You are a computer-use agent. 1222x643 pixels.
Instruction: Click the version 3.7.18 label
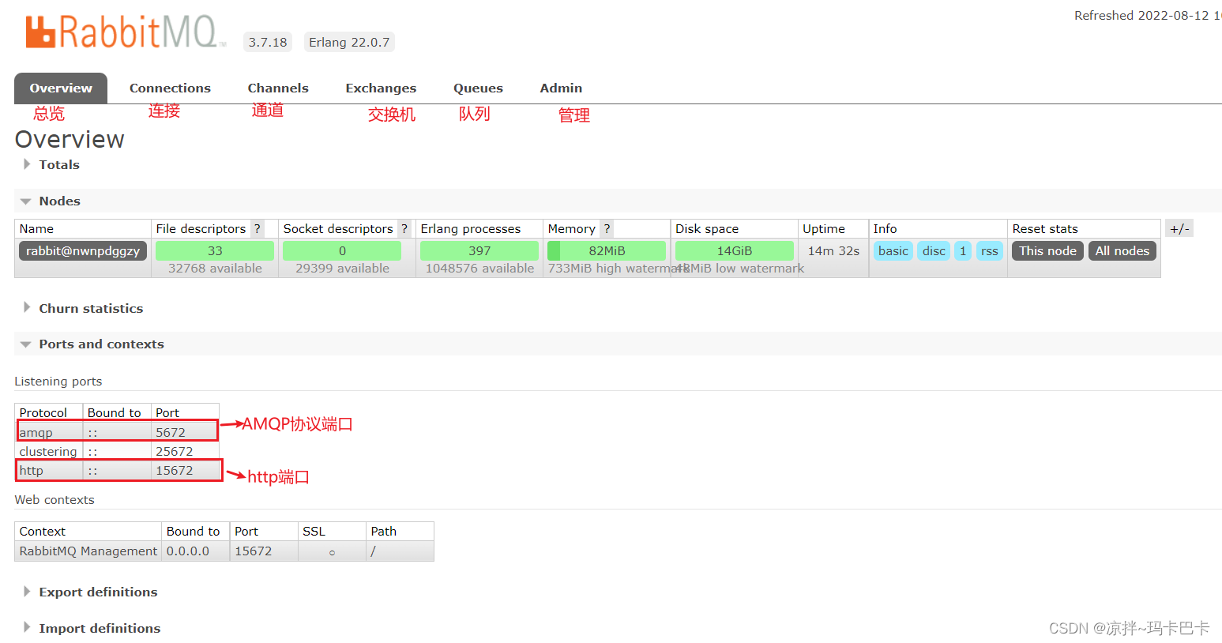point(268,43)
